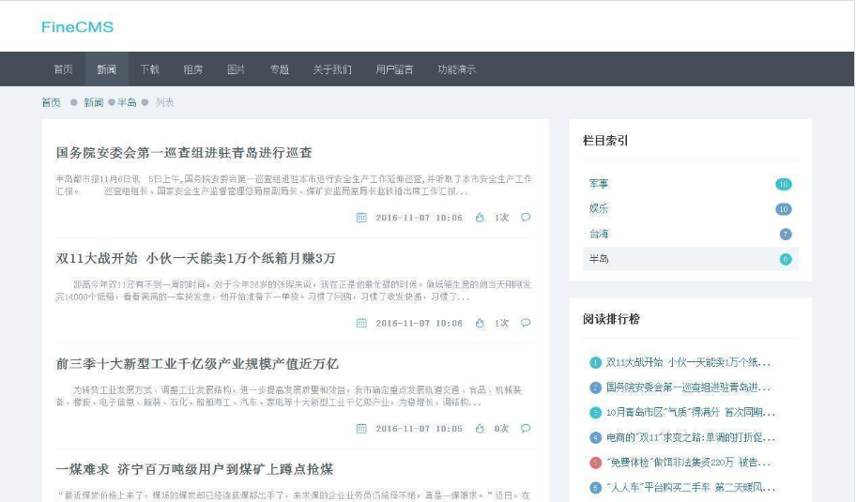Open article 一煤难求 济宁百万吨级用户
The height and width of the screenshot is (502, 856).
point(194,469)
